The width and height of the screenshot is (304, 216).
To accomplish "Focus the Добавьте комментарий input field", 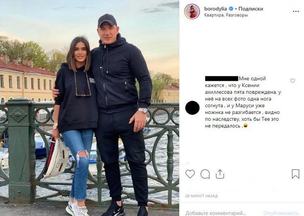I will (215, 213).
